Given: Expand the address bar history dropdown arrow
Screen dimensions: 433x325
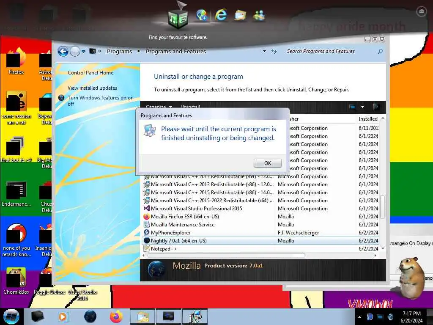Looking at the screenshot, I should pyautogui.click(x=264, y=51).
